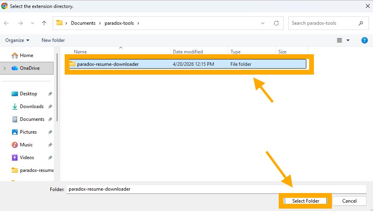Expand the OneDrive tree node

(x=4, y=68)
